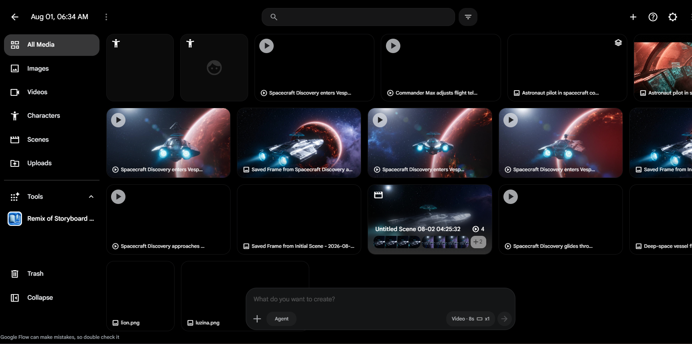
Task: Open the settings gear icon
Action: [x=673, y=17]
